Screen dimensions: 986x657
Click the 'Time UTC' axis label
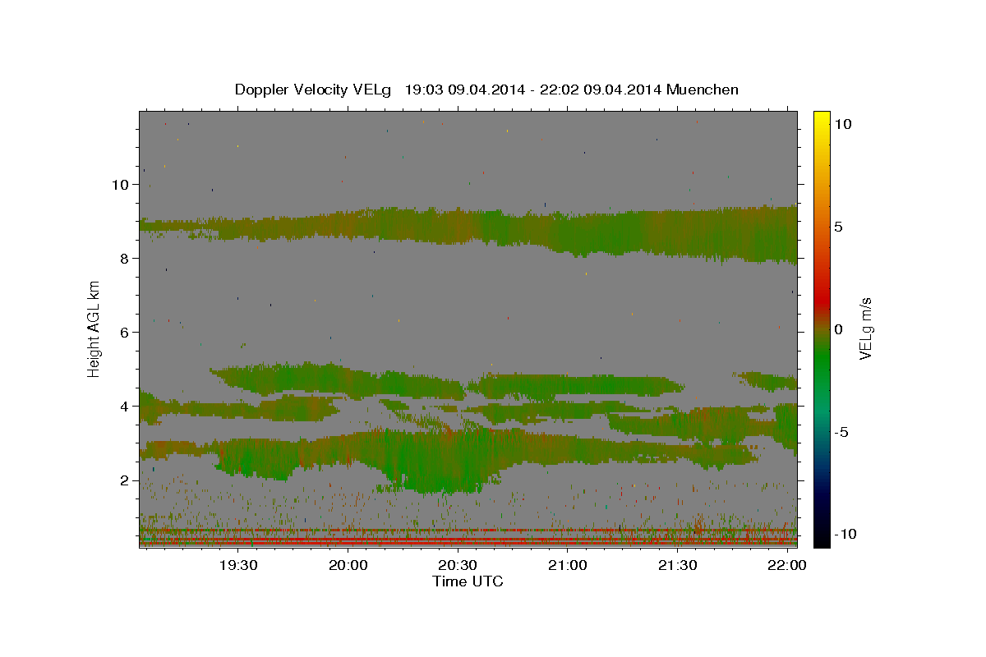click(x=468, y=581)
